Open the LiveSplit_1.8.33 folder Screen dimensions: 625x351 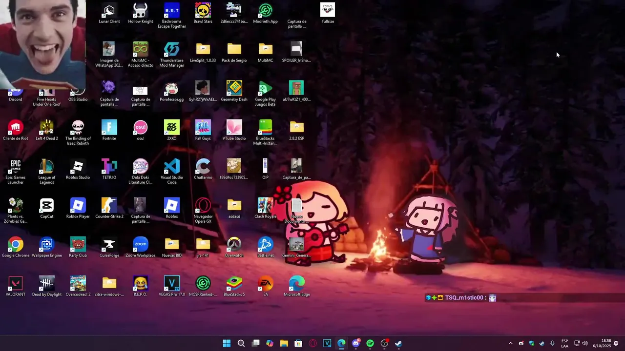click(203, 53)
